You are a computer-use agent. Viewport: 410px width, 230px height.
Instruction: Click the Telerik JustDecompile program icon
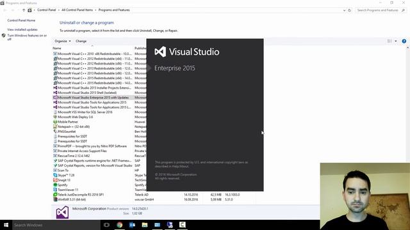pos(55,195)
